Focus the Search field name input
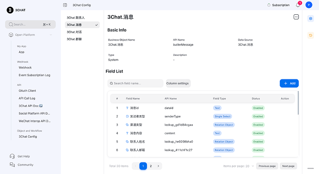Image resolution: width=319 pixels, height=174 pixels. [x=135, y=83]
